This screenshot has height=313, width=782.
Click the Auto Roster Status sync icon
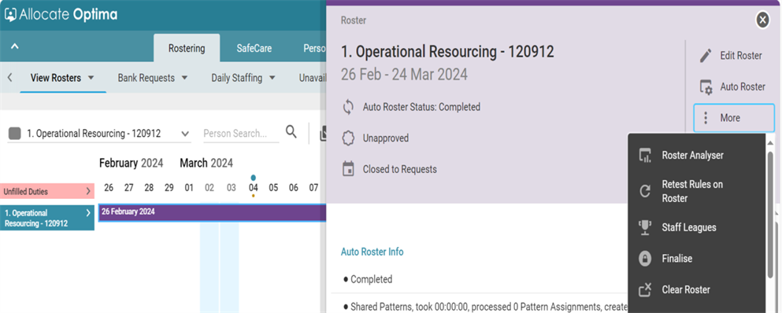[x=348, y=107]
